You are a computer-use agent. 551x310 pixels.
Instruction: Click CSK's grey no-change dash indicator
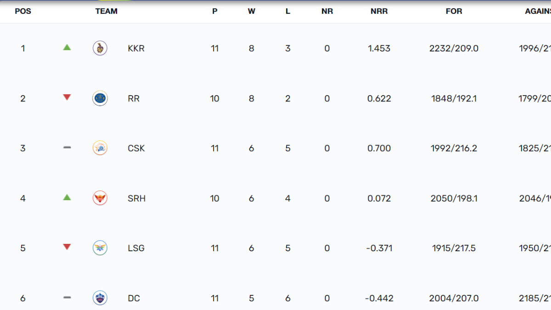[x=67, y=147]
